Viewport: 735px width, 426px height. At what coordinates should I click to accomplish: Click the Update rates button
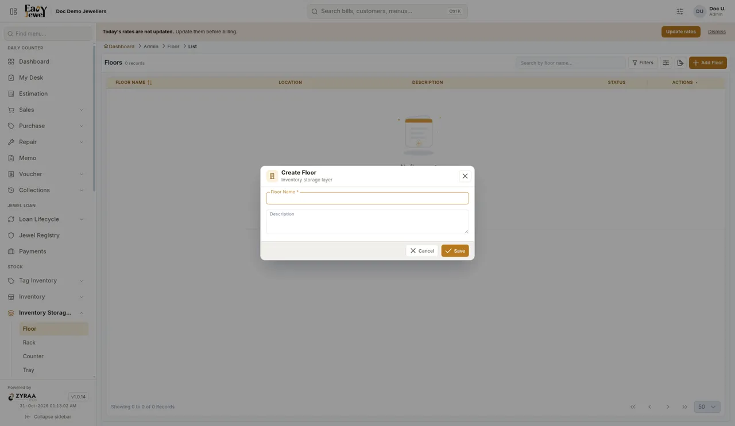681,32
